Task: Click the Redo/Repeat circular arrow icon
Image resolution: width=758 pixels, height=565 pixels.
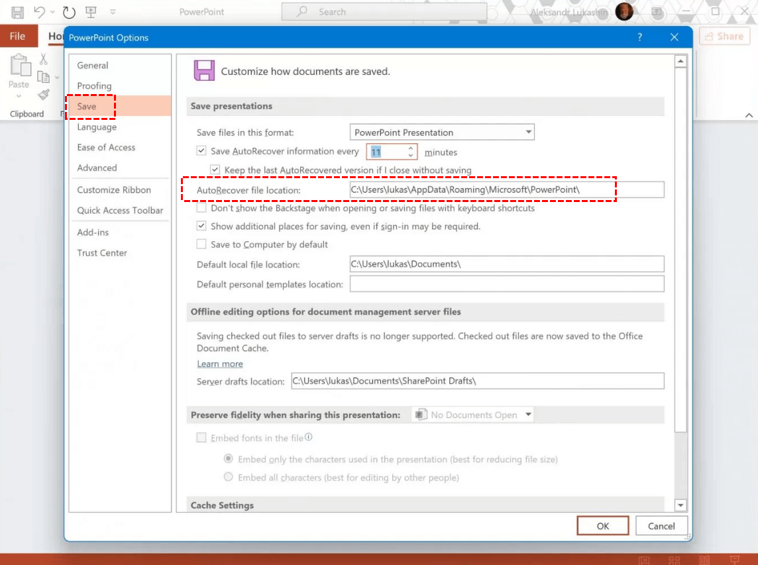Action: click(x=69, y=12)
